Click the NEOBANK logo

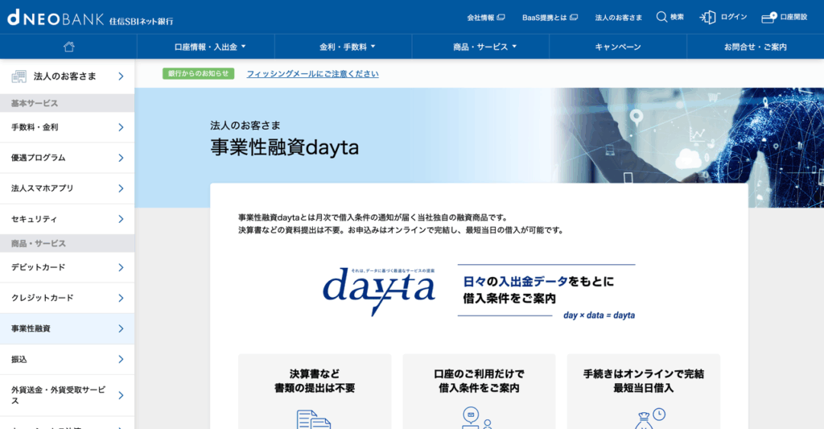click(x=90, y=18)
